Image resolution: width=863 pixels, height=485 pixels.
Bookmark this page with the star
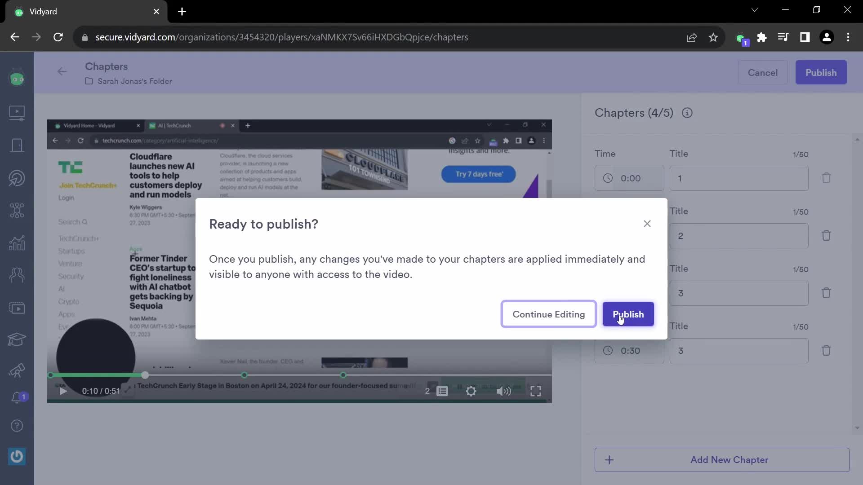point(713,37)
